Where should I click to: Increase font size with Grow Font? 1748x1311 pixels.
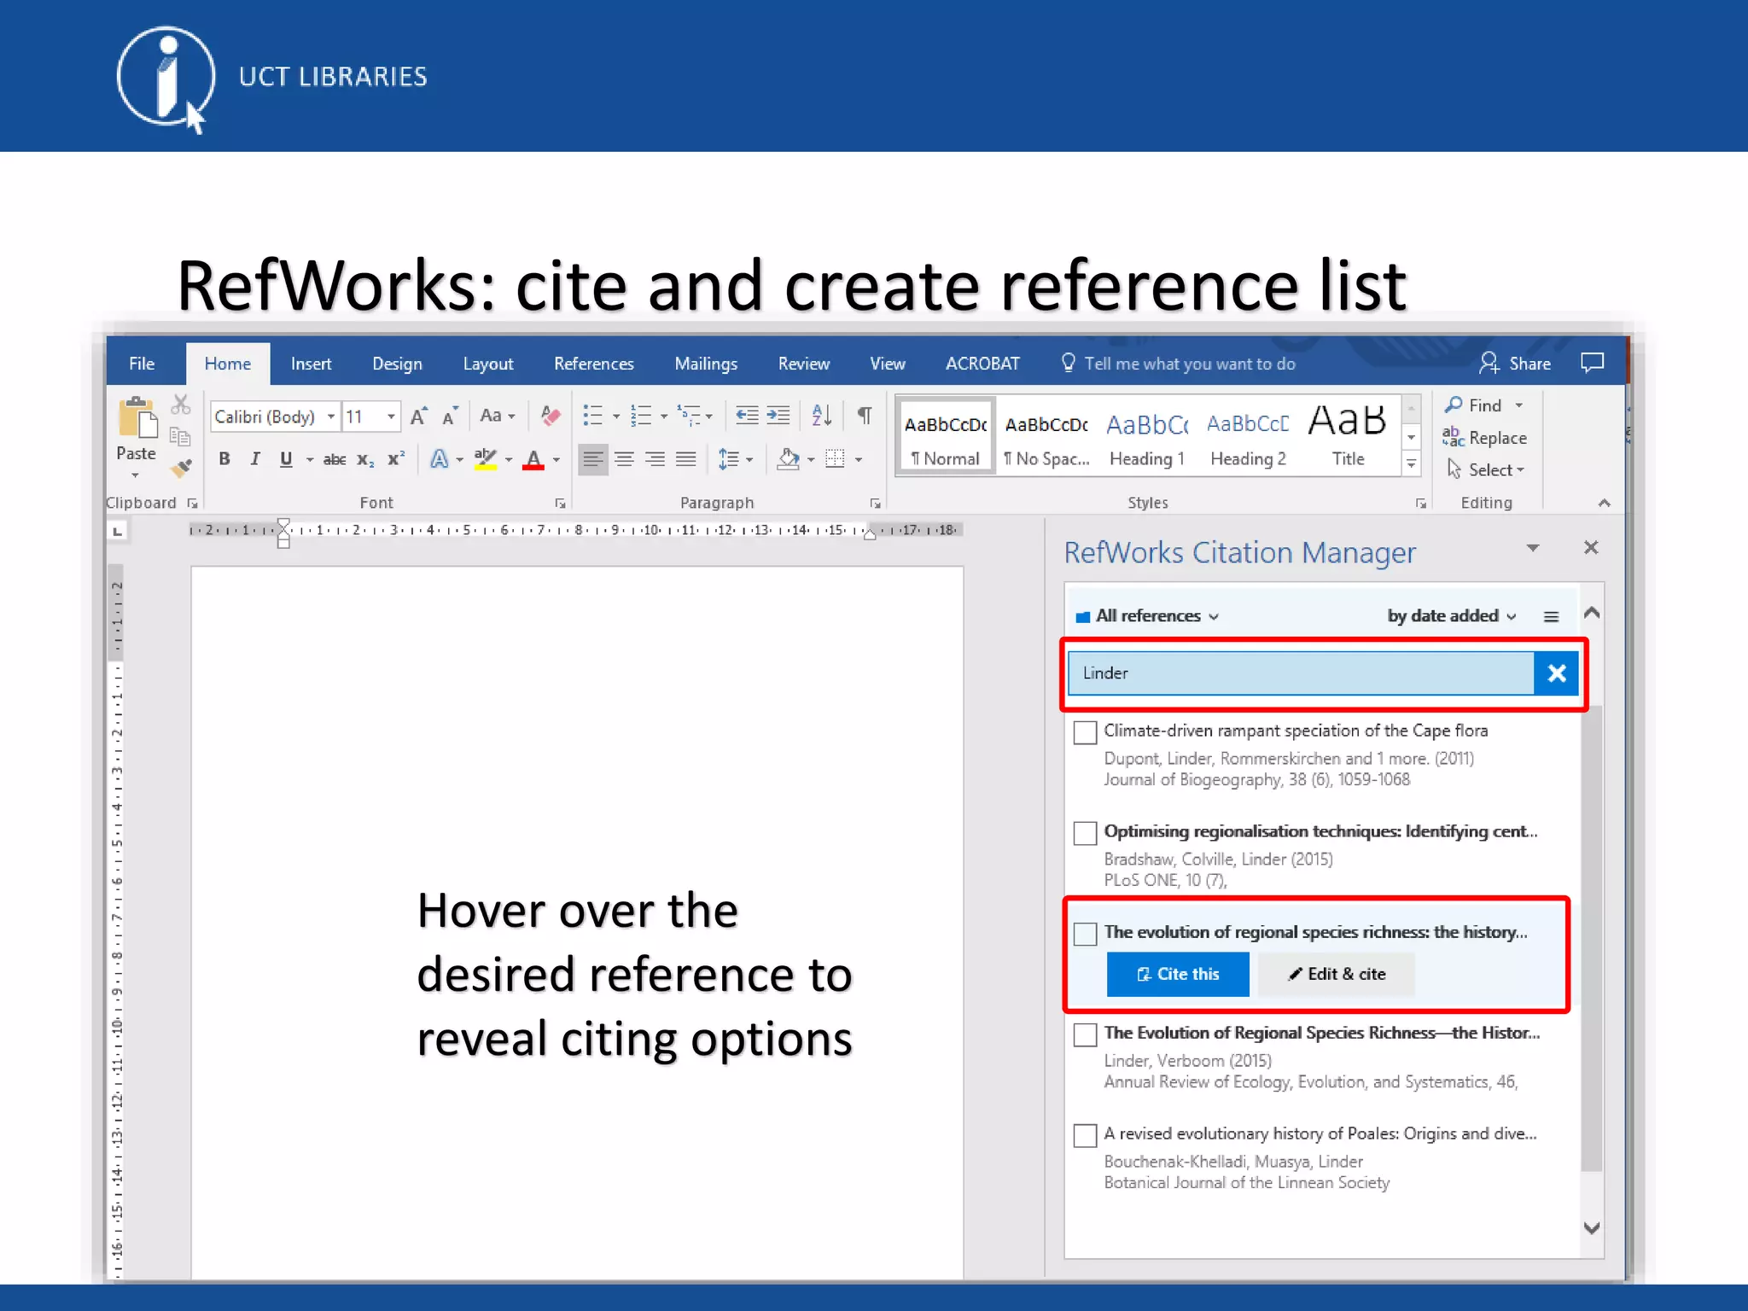(x=418, y=416)
